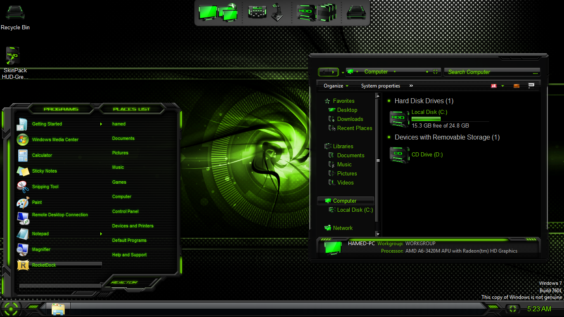Click the show desktop button near the clock
The width and height of the screenshot is (564, 317).
pos(513,308)
